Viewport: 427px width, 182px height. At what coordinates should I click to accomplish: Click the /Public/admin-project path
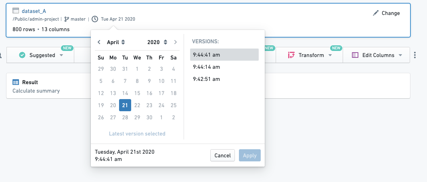pyautogui.click(x=36, y=19)
